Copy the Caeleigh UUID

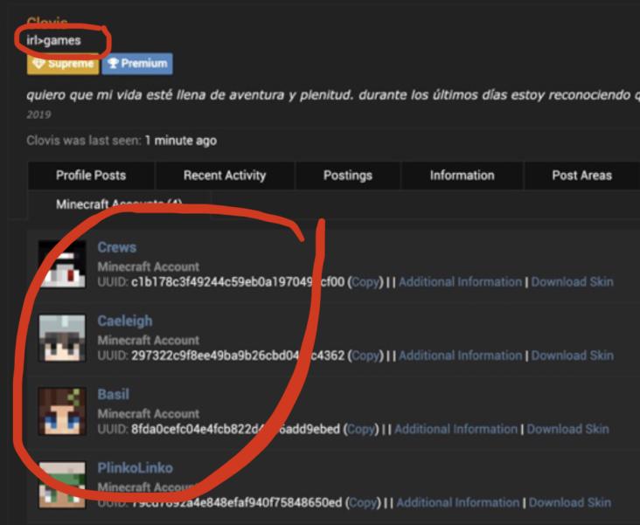[x=365, y=356]
